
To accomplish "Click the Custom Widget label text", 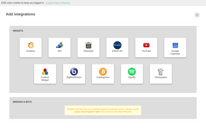I will 45,79.
